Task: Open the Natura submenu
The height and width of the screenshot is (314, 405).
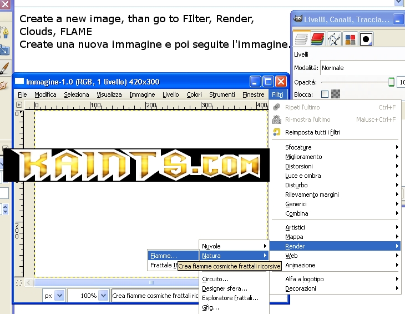Action: [x=234, y=256]
